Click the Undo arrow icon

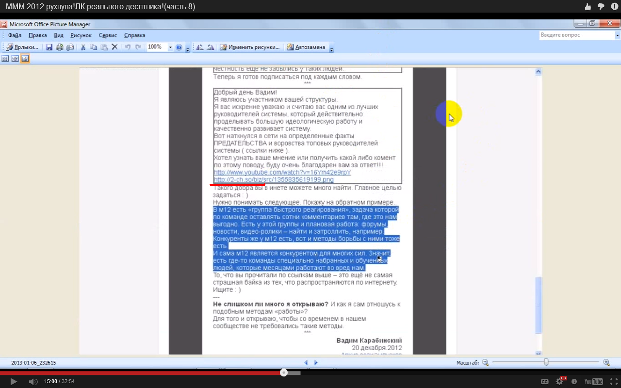click(x=128, y=47)
